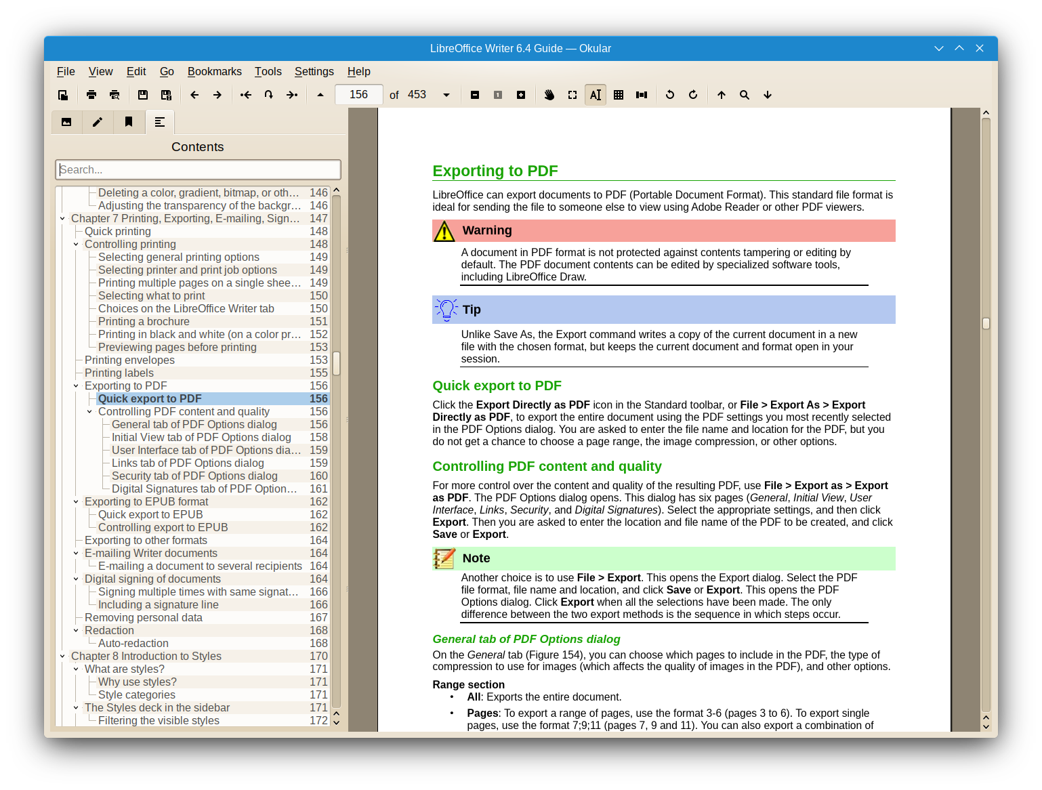Jump to Redaction entry in contents
The image size is (1042, 790).
click(x=109, y=630)
